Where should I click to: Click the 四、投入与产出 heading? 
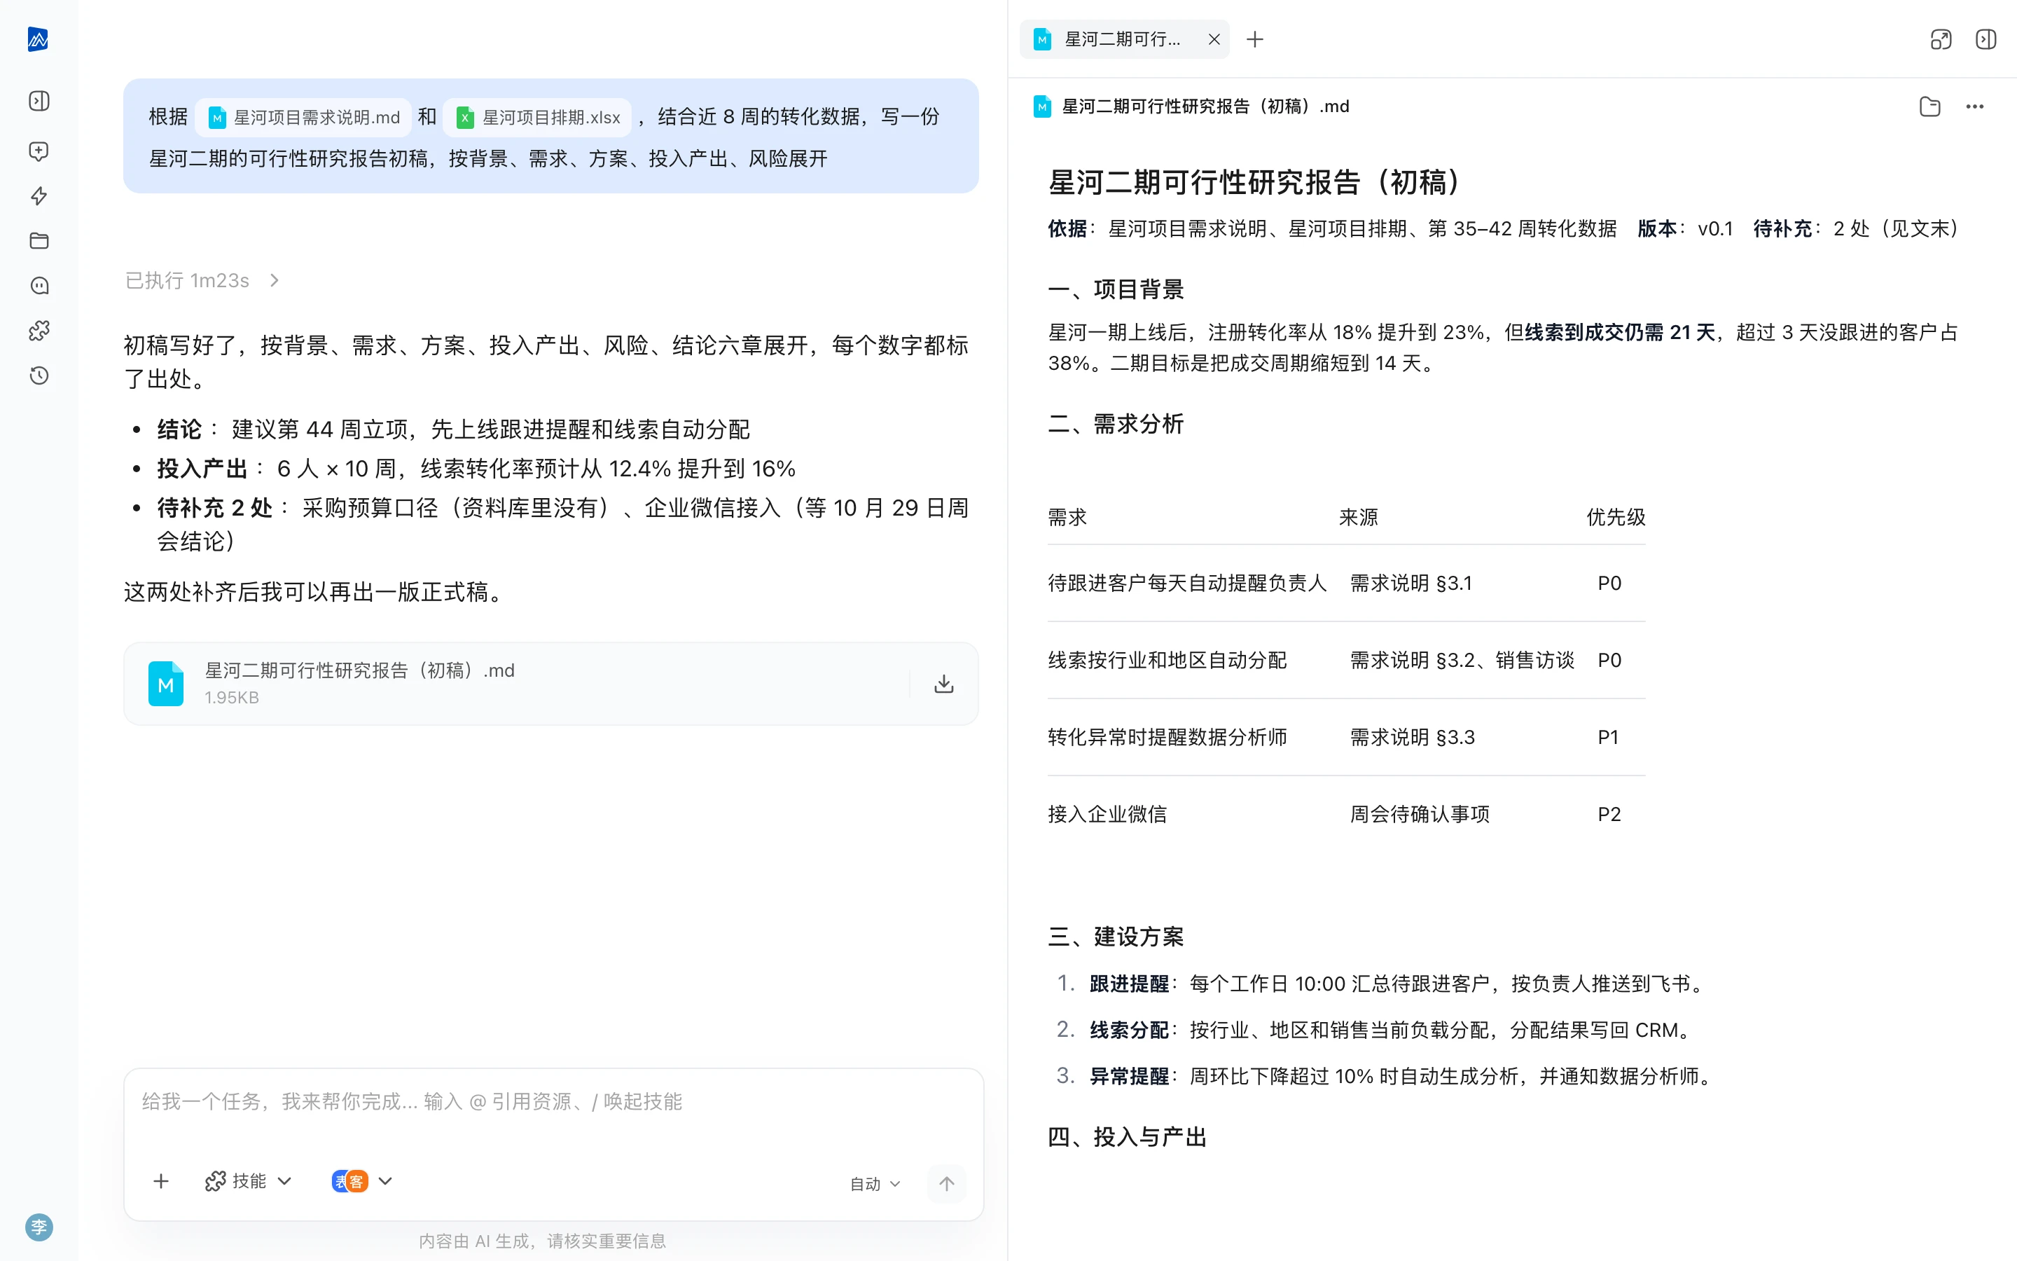pyautogui.click(x=1127, y=1137)
